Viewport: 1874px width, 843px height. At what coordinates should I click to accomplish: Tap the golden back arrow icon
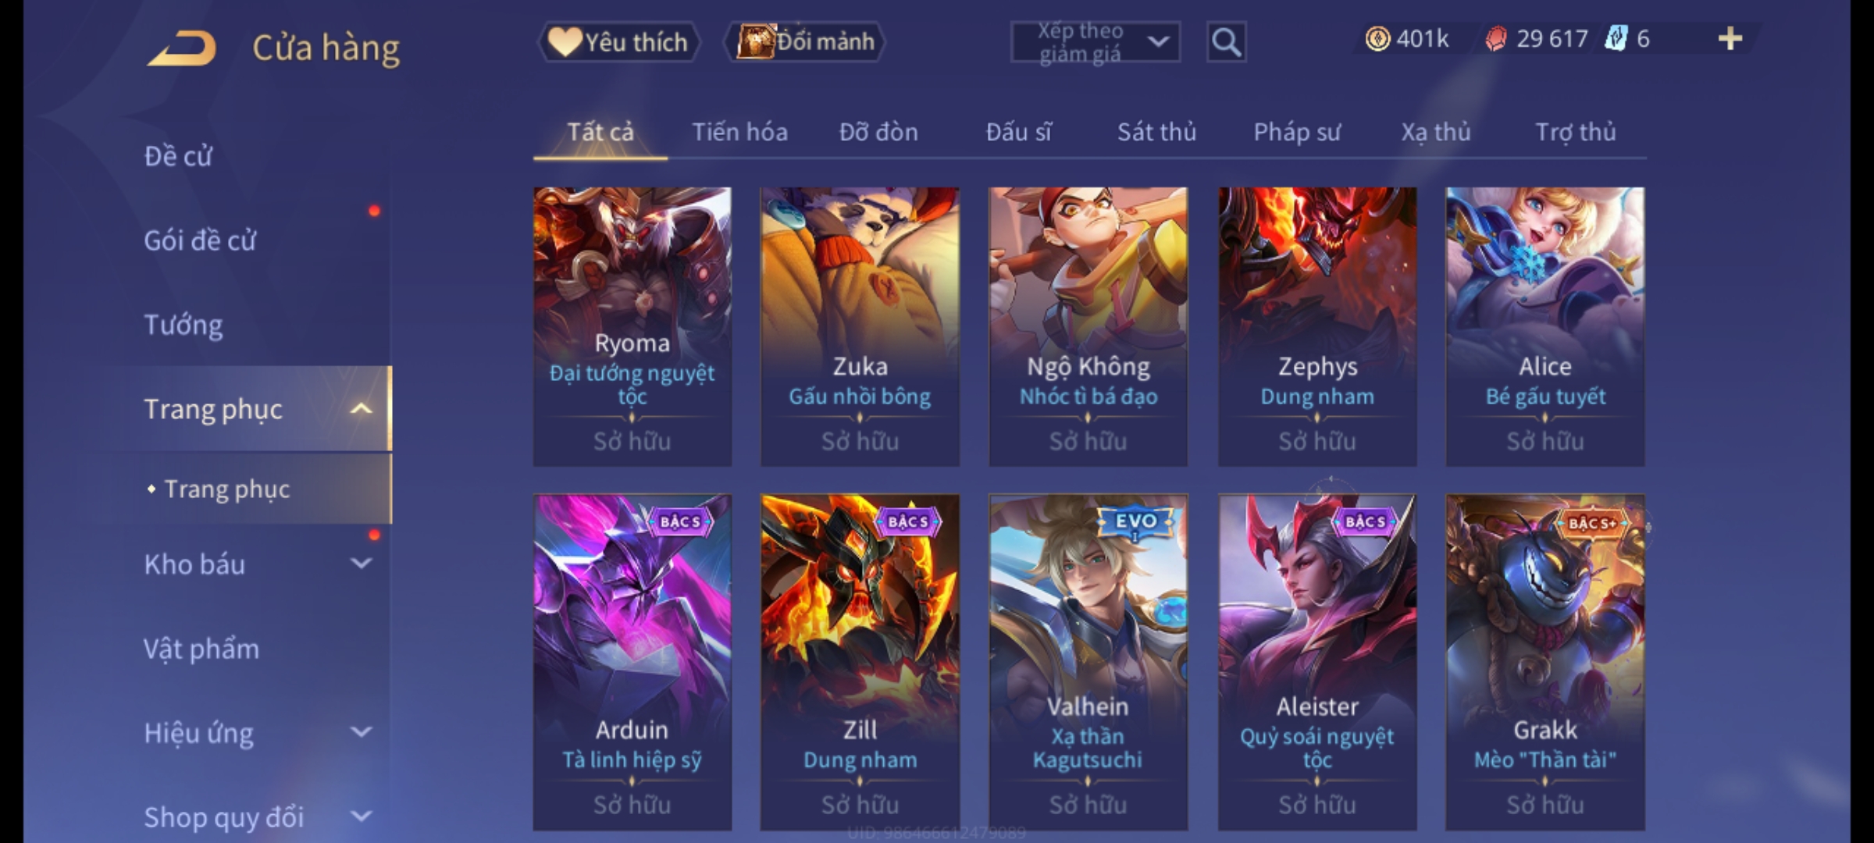181,48
